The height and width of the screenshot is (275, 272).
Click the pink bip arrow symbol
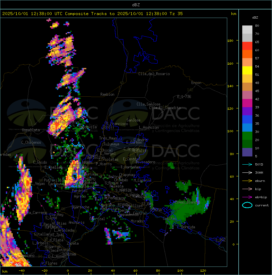point(247,189)
